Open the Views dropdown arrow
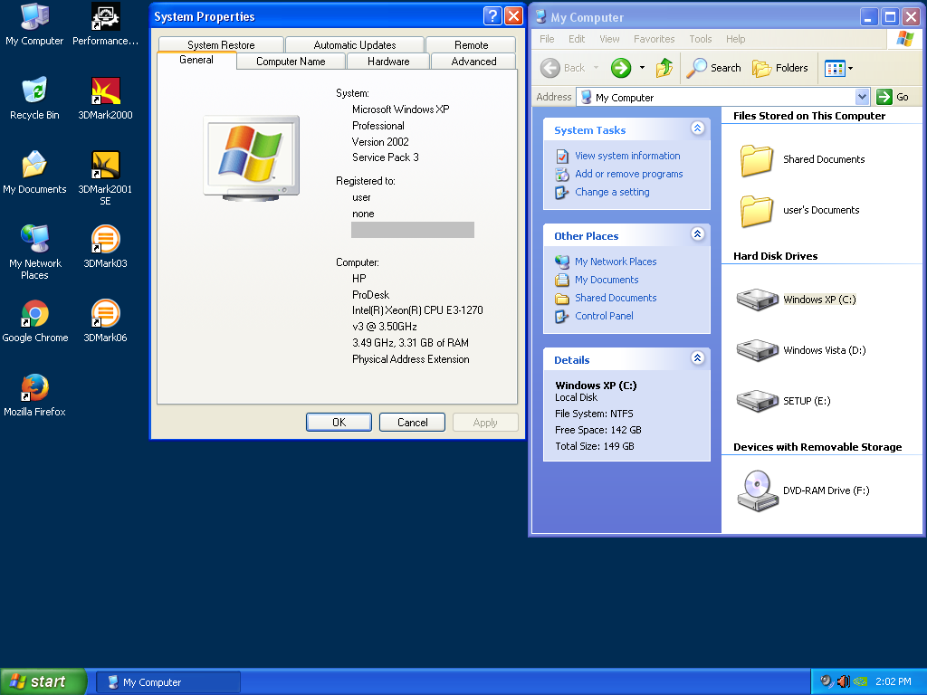 (x=849, y=68)
